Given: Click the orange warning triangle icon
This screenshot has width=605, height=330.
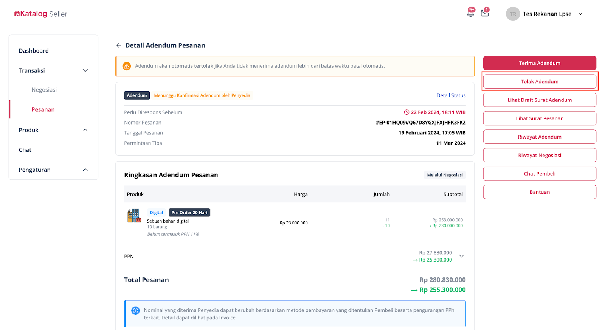Looking at the screenshot, I should point(127,66).
